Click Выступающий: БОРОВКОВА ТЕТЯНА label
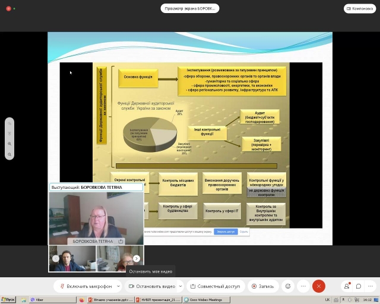This screenshot has width=380, height=304. point(96,188)
